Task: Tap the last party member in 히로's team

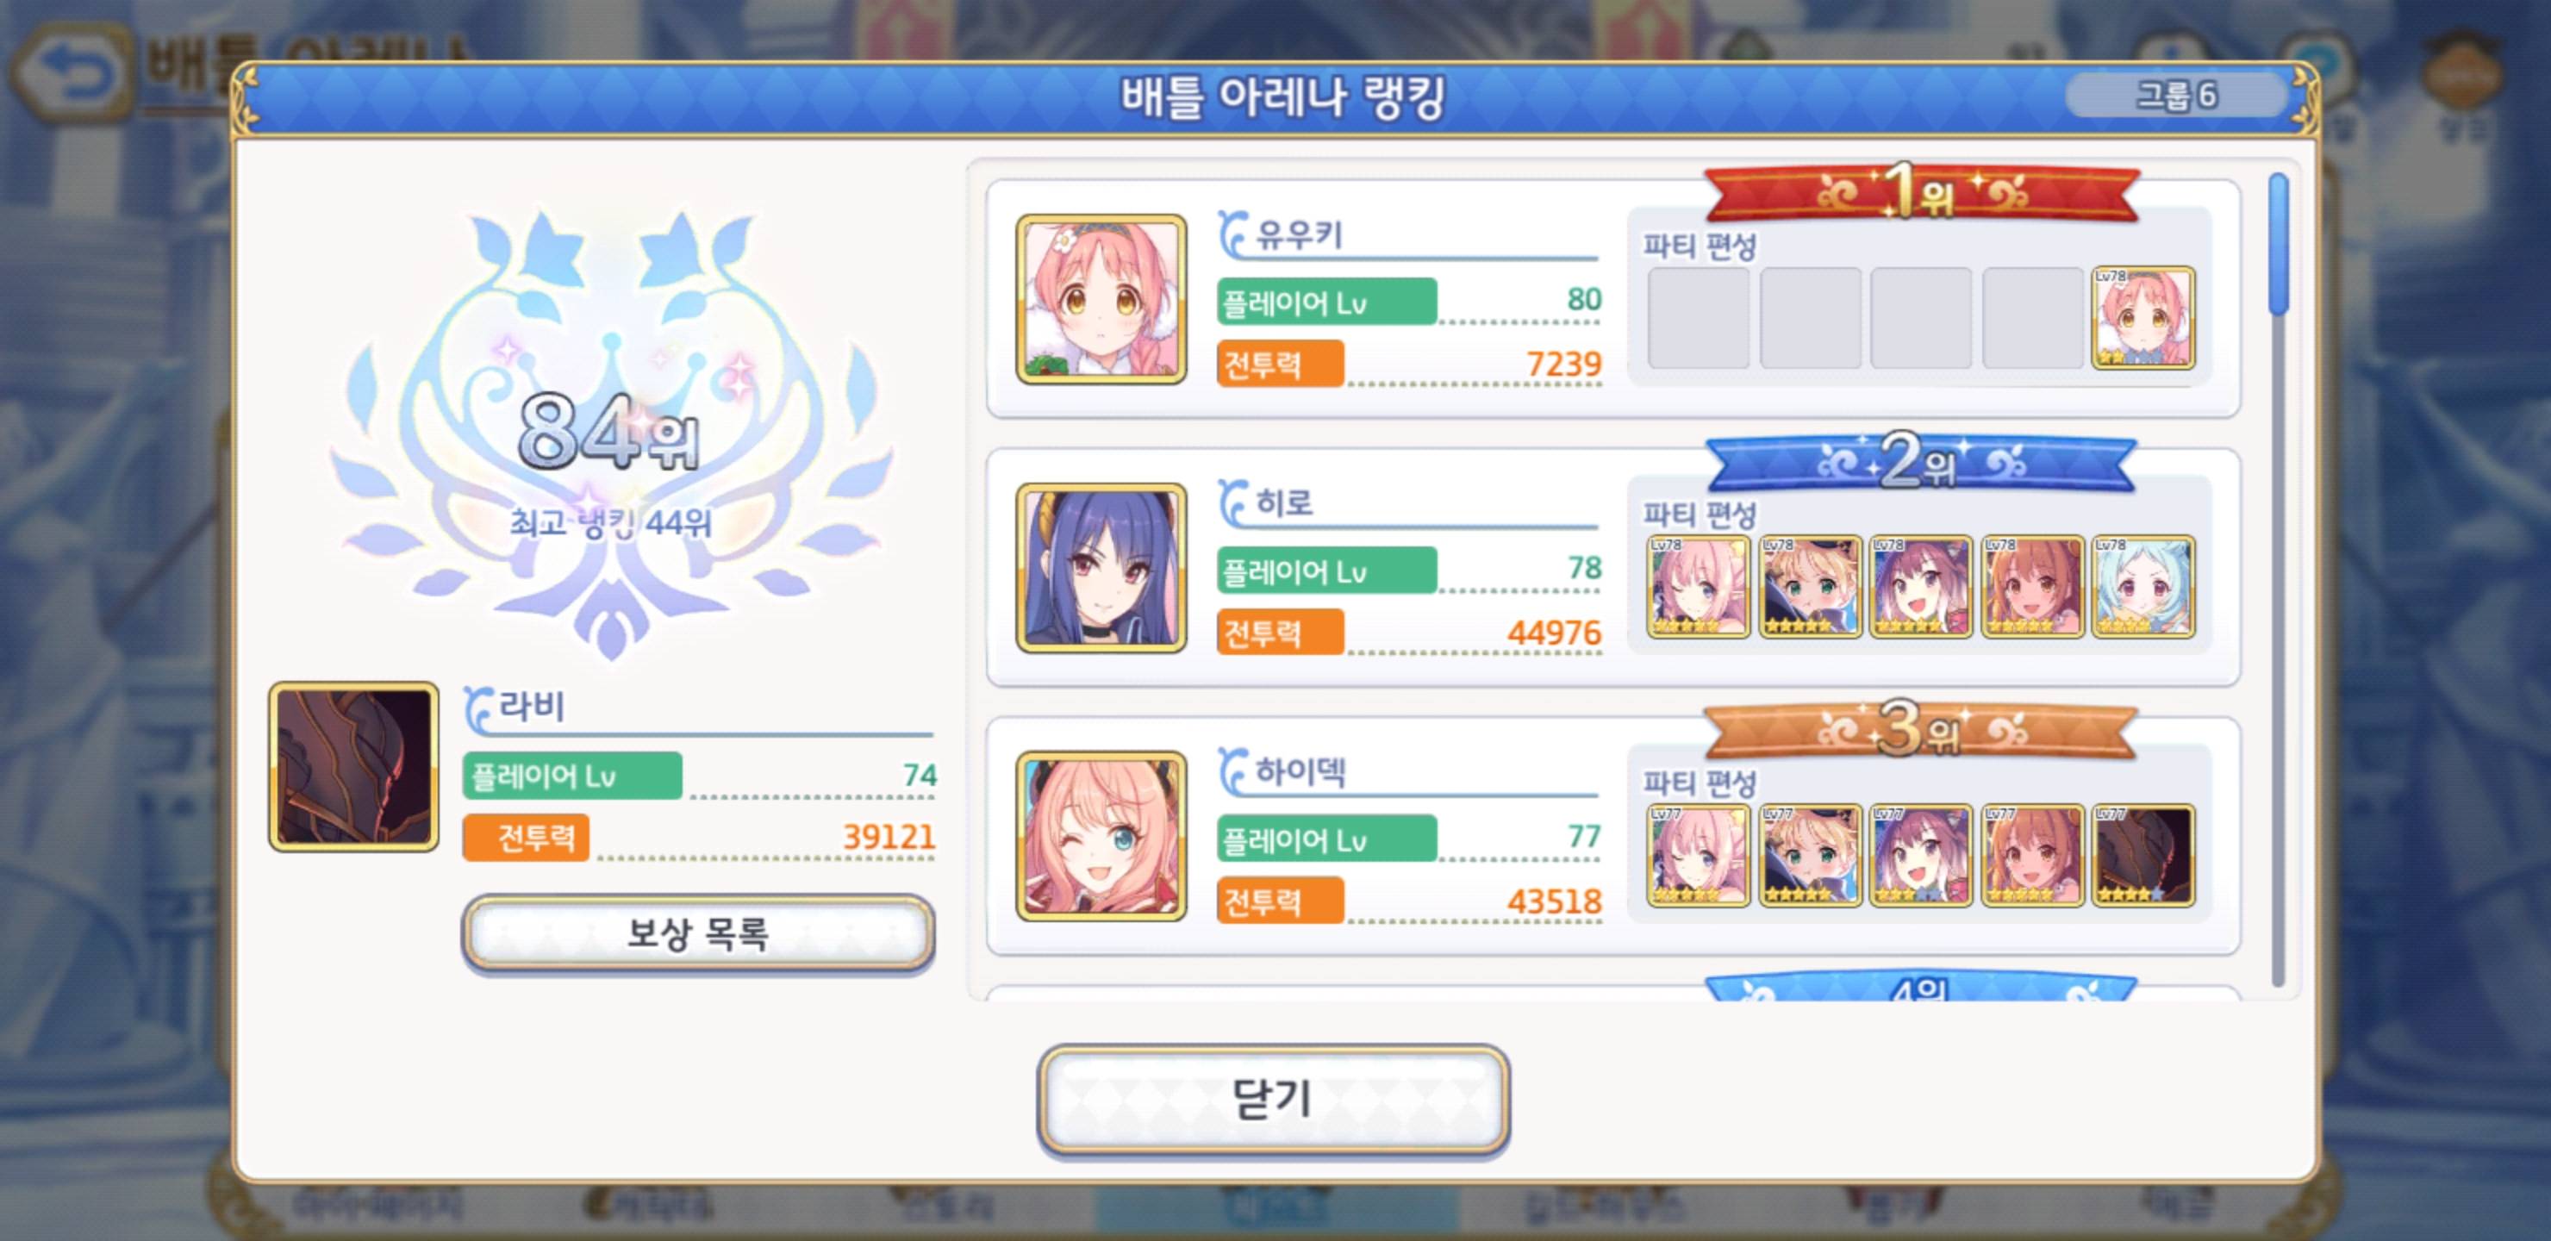Action: pos(2143,588)
